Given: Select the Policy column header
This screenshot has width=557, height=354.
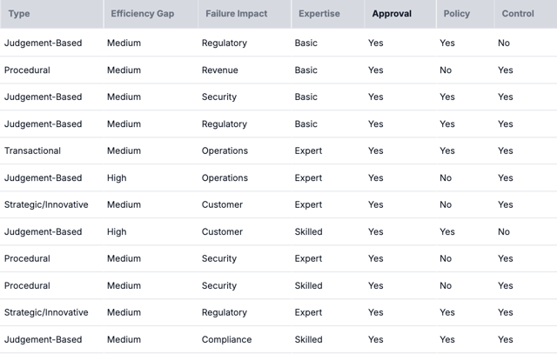Looking at the screenshot, I should coord(457,14).
